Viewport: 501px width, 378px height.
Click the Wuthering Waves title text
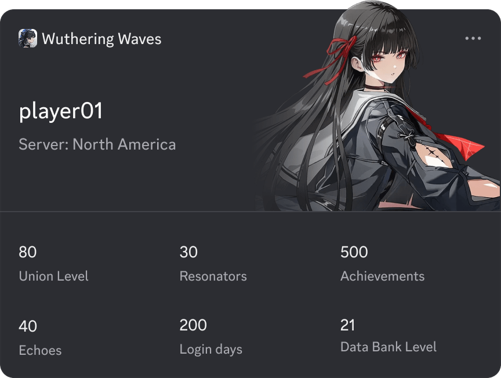click(x=101, y=39)
